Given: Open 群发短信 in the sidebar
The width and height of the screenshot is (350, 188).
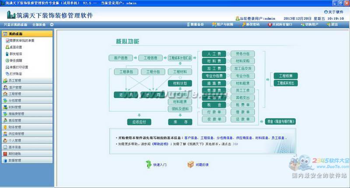Looking at the screenshot, I should [14, 54].
